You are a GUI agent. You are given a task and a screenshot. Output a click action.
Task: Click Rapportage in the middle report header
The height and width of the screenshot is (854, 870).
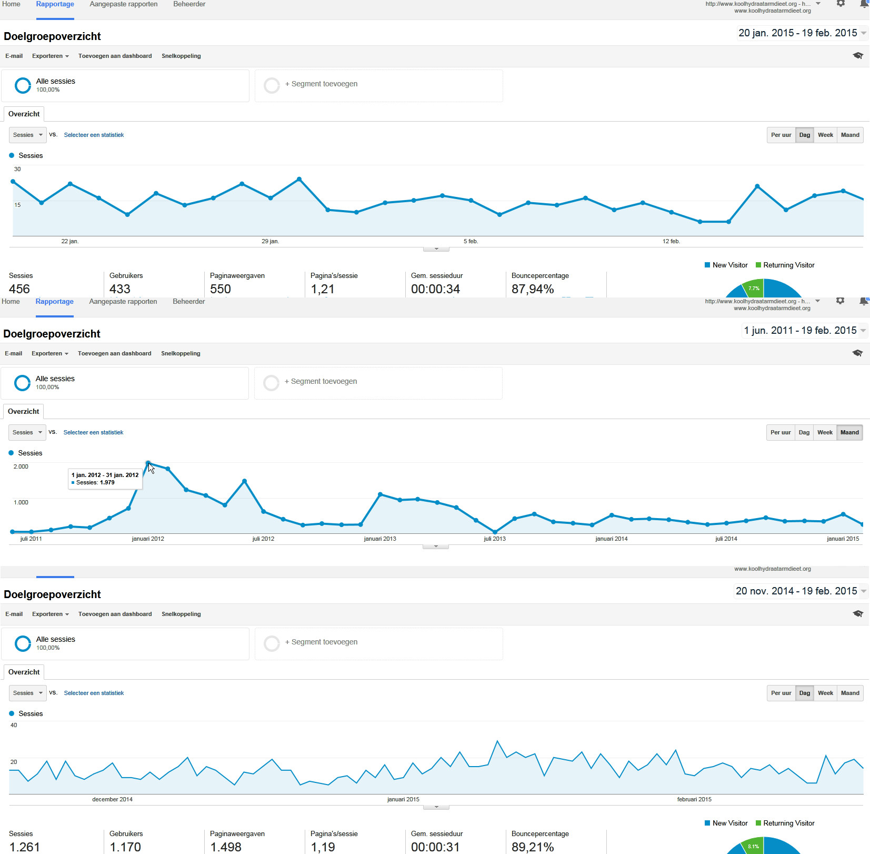(55, 302)
